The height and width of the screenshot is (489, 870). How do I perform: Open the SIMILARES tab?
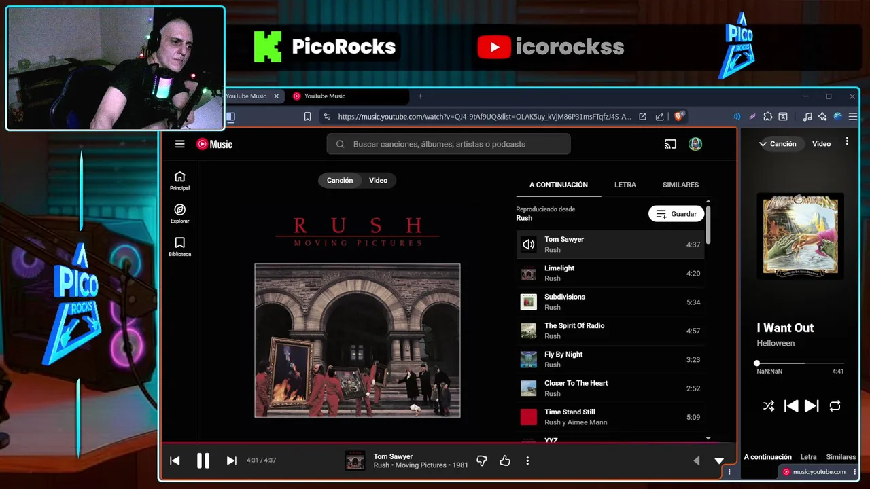pyautogui.click(x=680, y=185)
